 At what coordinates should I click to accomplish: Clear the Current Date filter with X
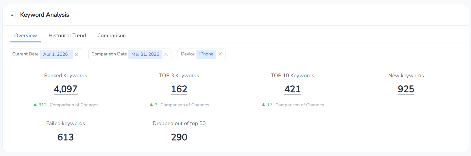click(x=76, y=54)
